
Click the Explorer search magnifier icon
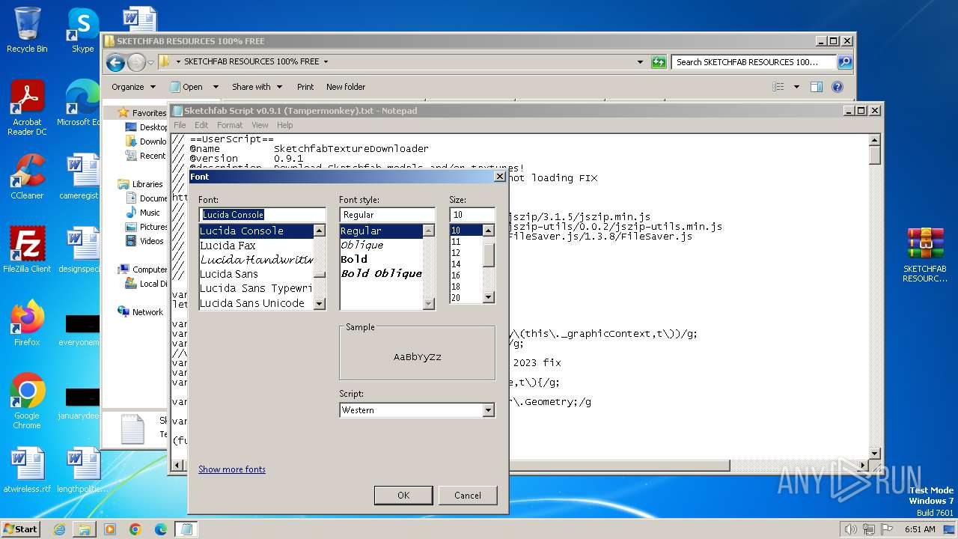click(844, 62)
